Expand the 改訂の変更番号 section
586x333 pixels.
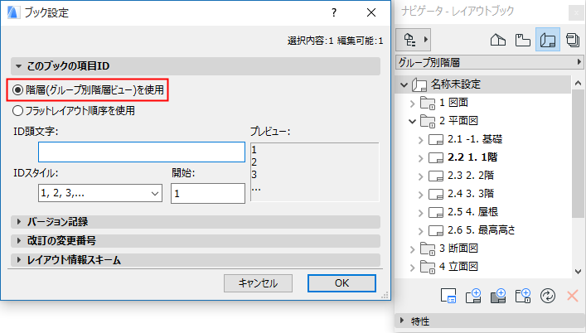[18, 241]
